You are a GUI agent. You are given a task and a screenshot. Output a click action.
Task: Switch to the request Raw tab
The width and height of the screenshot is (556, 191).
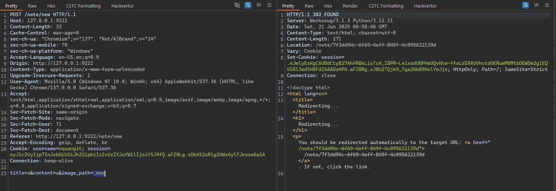coord(32,6)
